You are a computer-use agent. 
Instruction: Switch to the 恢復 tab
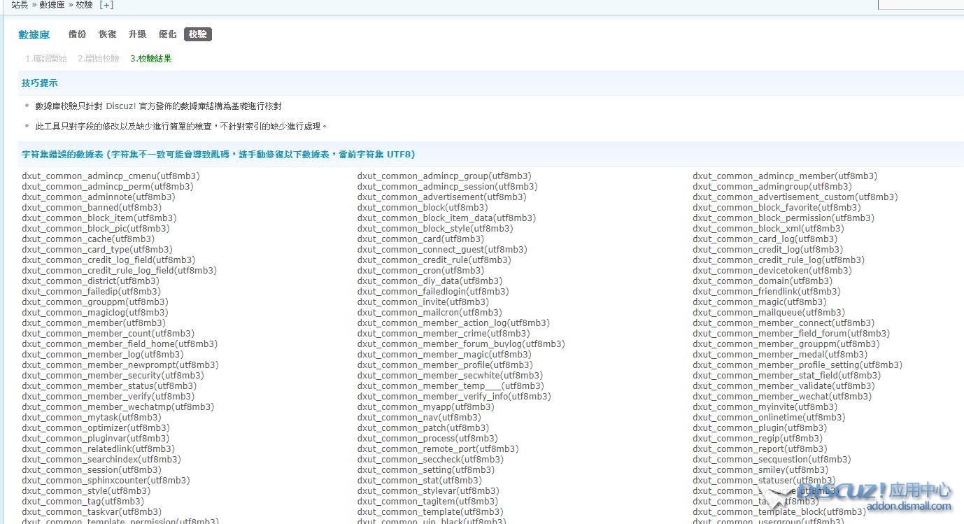click(107, 34)
